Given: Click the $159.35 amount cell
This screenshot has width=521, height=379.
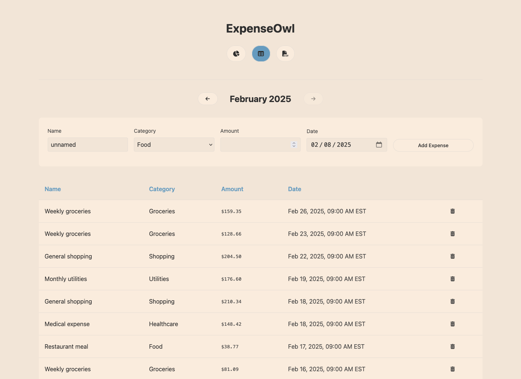Looking at the screenshot, I should click(231, 212).
